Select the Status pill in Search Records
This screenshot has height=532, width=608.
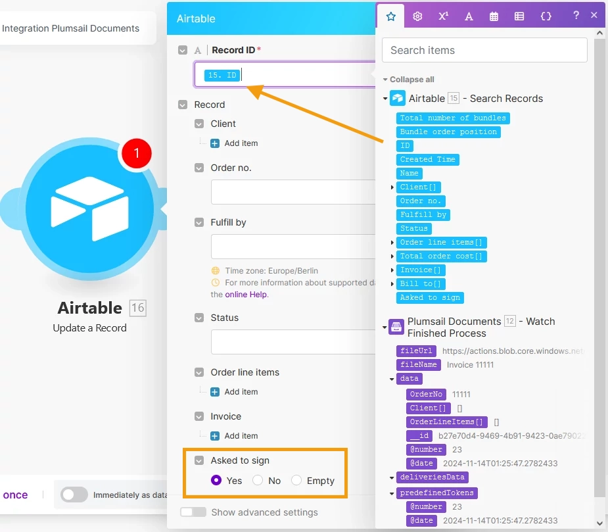pyautogui.click(x=413, y=229)
